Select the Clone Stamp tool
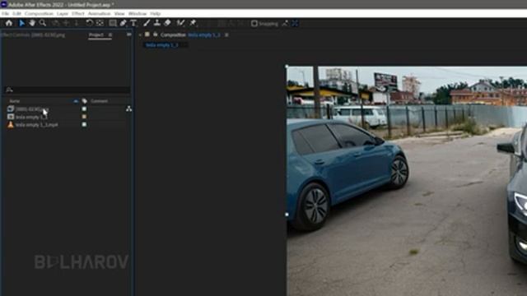527x296 pixels. 156,23
